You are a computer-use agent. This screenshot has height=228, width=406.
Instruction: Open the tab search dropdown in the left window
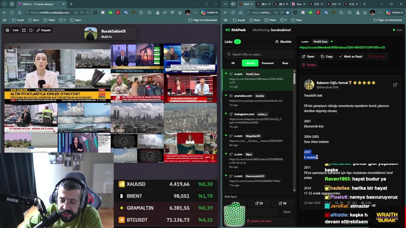(x=4, y=4)
